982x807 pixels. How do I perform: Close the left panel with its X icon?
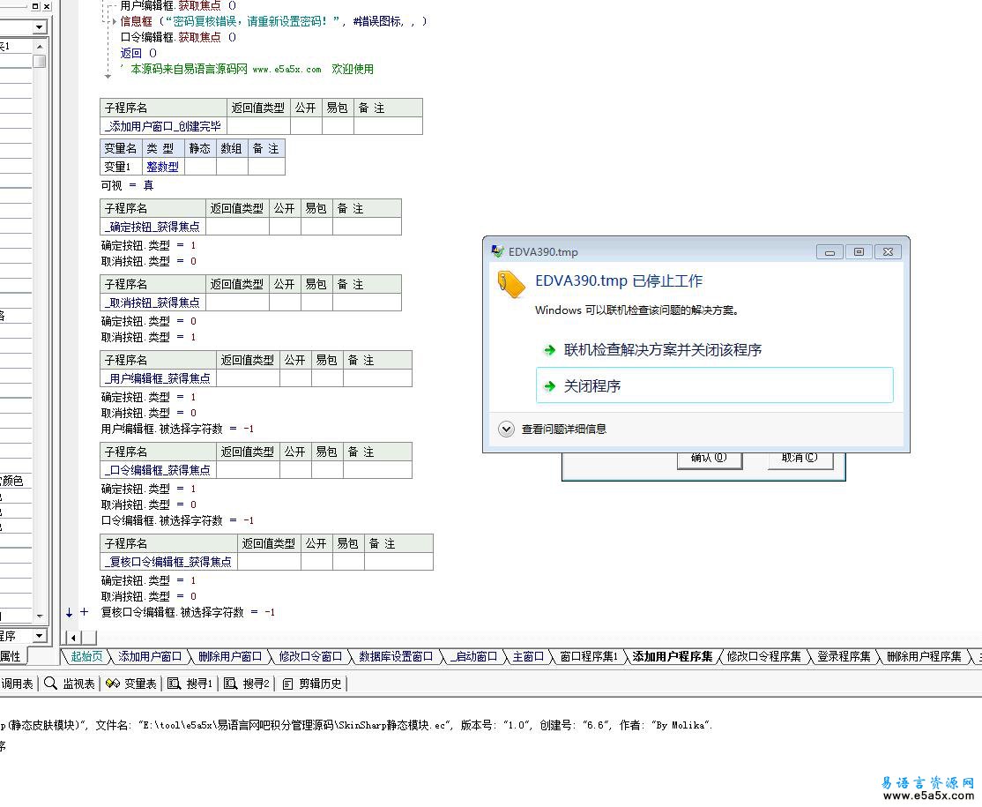pyautogui.click(x=47, y=5)
